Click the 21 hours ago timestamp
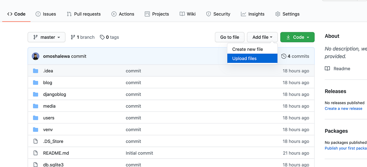The image size is (367, 167). 296,153
